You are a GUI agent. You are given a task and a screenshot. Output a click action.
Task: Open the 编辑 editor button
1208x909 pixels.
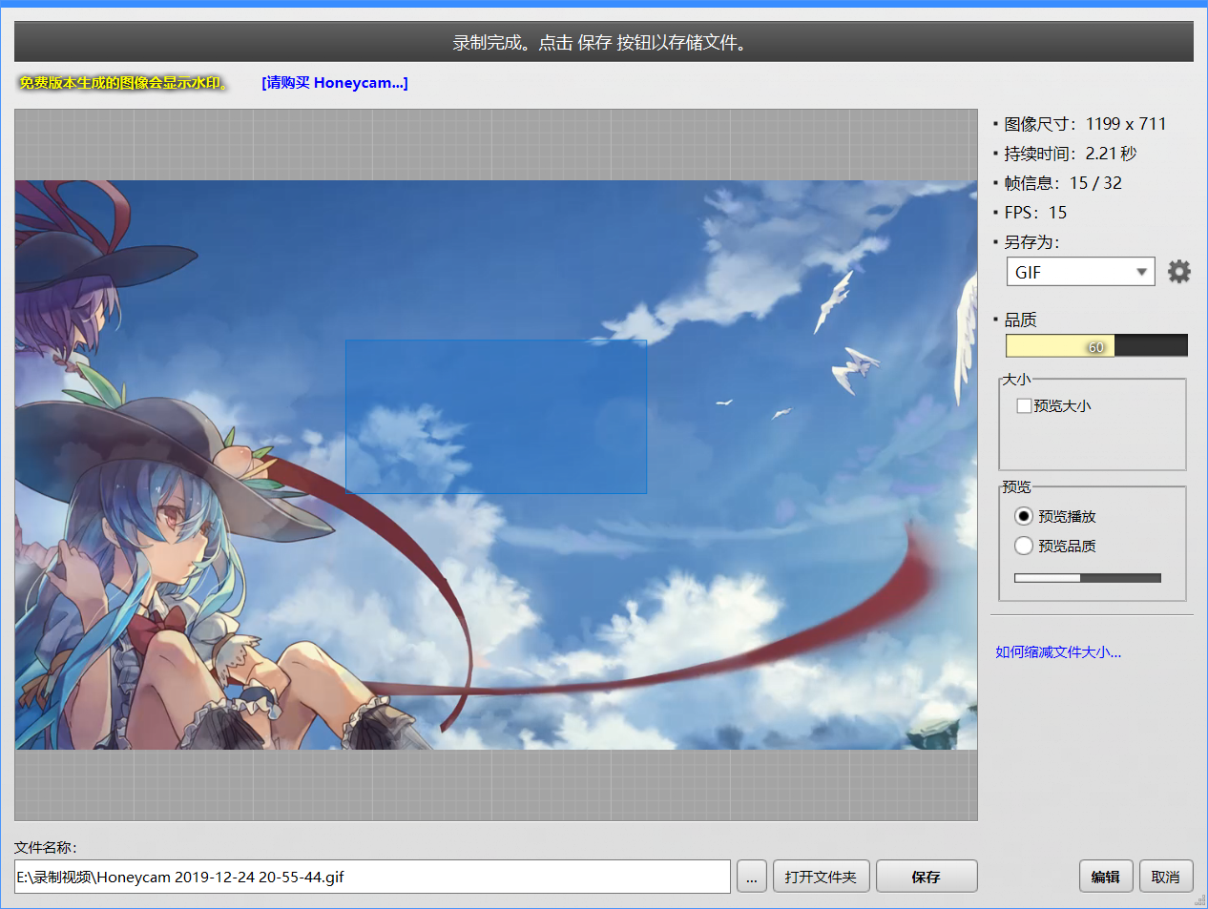pos(1106,877)
